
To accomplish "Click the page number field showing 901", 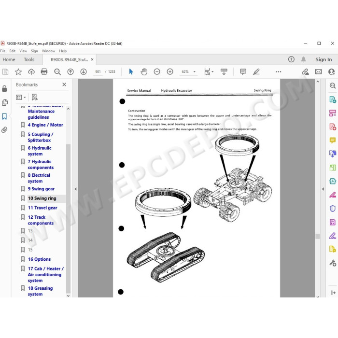I will pyautogui.click(x=98, y=71).
